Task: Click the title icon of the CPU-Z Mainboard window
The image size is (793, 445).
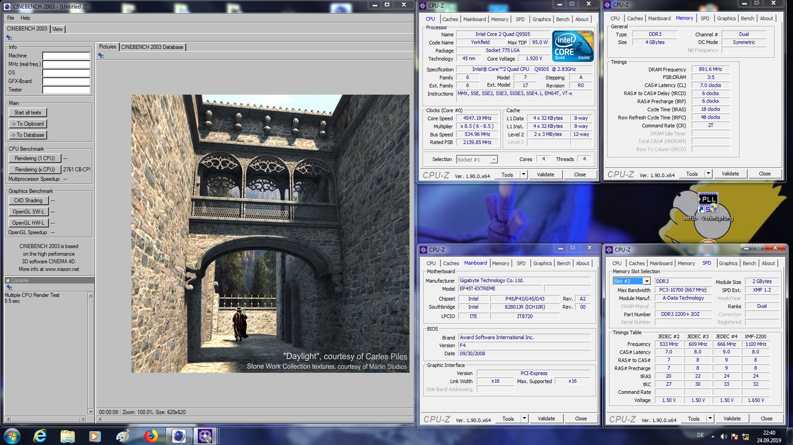Action: point(423,249)
